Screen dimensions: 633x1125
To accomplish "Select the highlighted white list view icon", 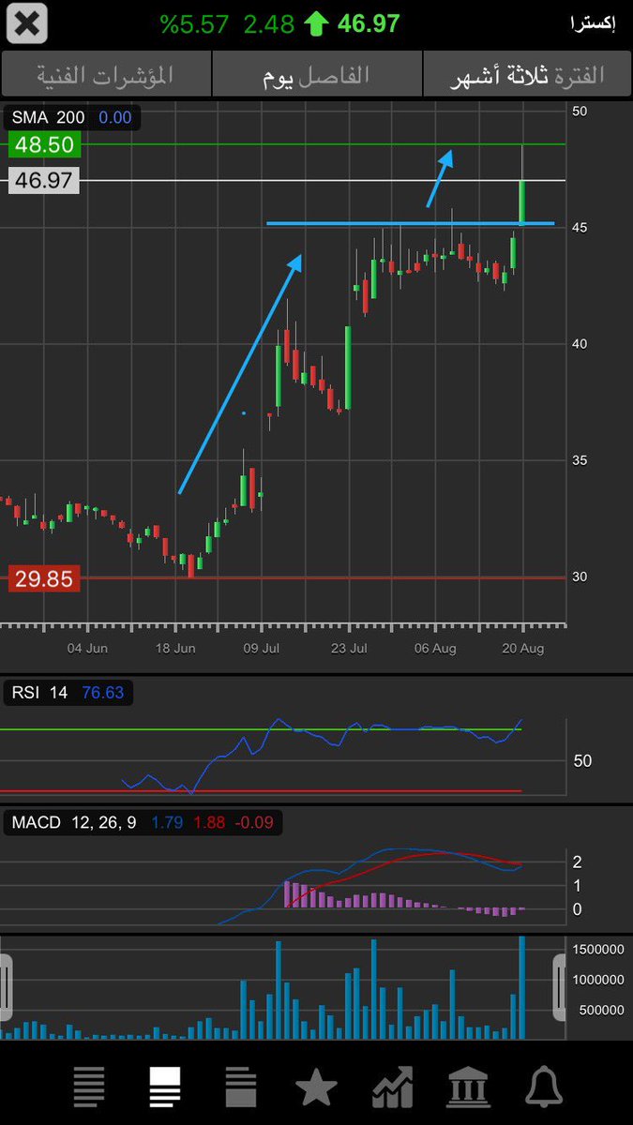I will (165, 1087).
